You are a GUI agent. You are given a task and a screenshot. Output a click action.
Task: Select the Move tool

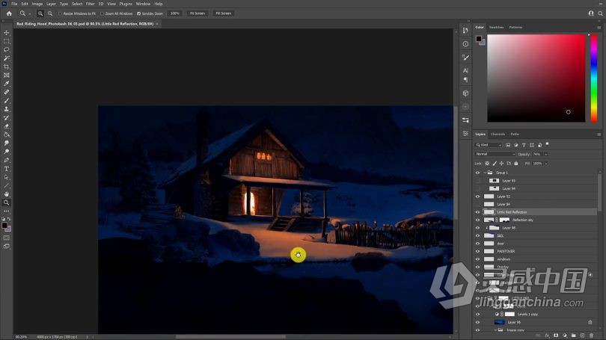[7, 33]
